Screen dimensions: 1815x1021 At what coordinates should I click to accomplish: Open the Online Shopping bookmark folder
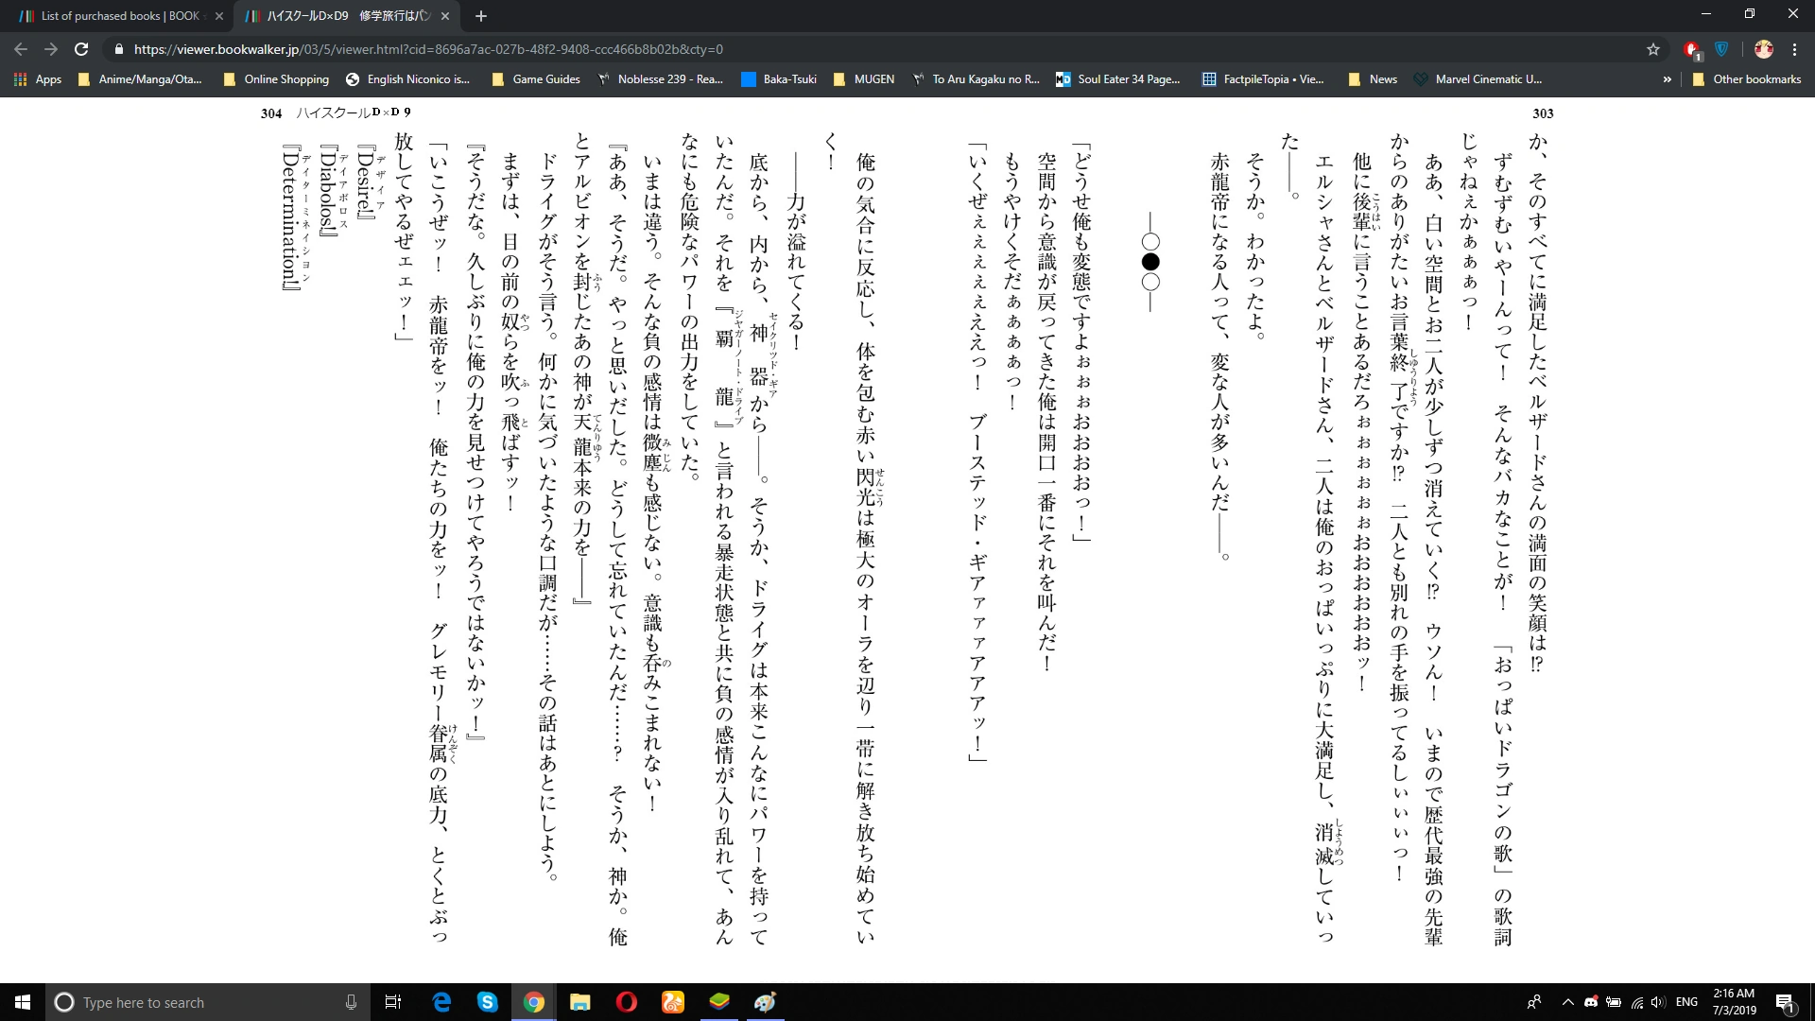pyautogui.click(x=276, y=79)
